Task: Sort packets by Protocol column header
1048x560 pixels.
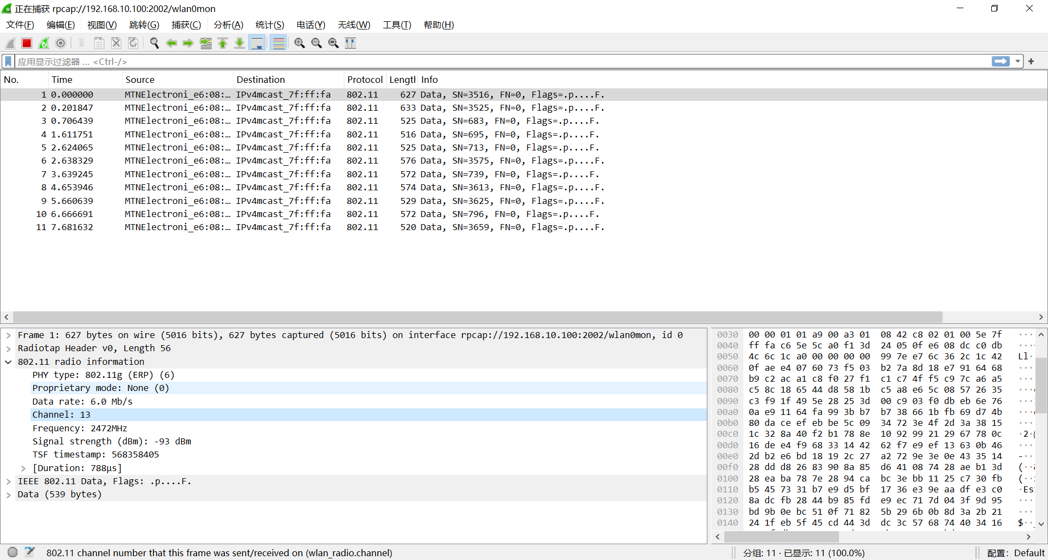Action: point(365,80)
